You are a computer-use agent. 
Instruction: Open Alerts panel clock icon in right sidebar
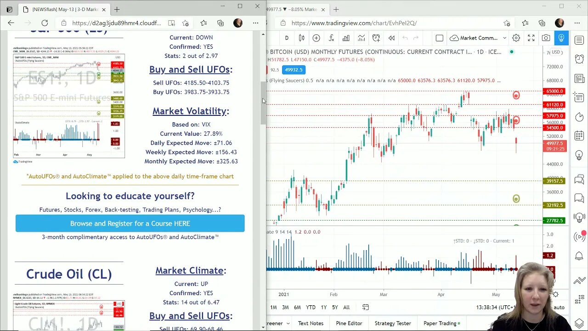pyautogui.click(x=579, y=58)
